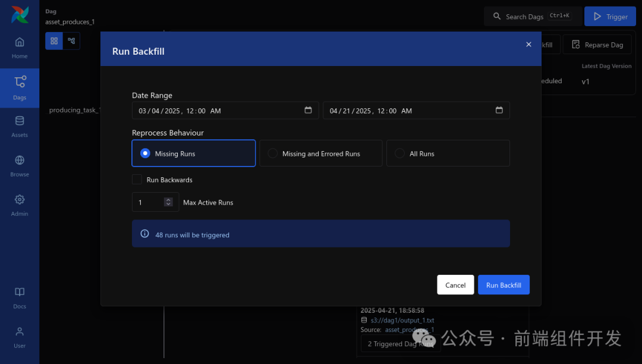
Task: Click the Airflow pinwheel logo
Action: click(20, 15)
